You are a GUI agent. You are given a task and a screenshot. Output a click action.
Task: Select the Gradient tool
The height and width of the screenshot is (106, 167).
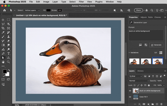coord(3,45)
